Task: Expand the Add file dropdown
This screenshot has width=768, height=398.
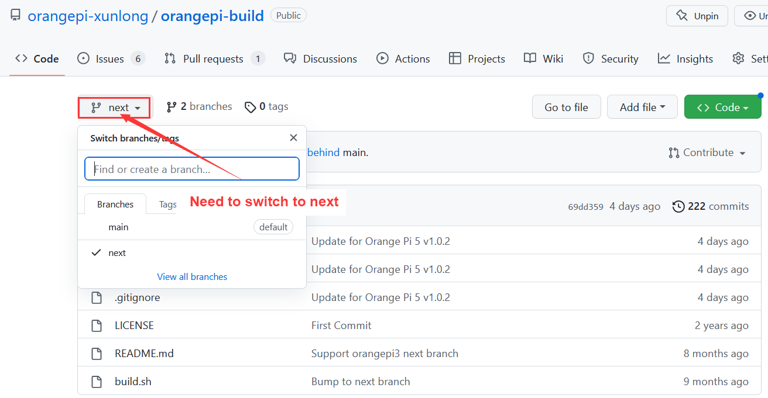Action: pos(642,107)
